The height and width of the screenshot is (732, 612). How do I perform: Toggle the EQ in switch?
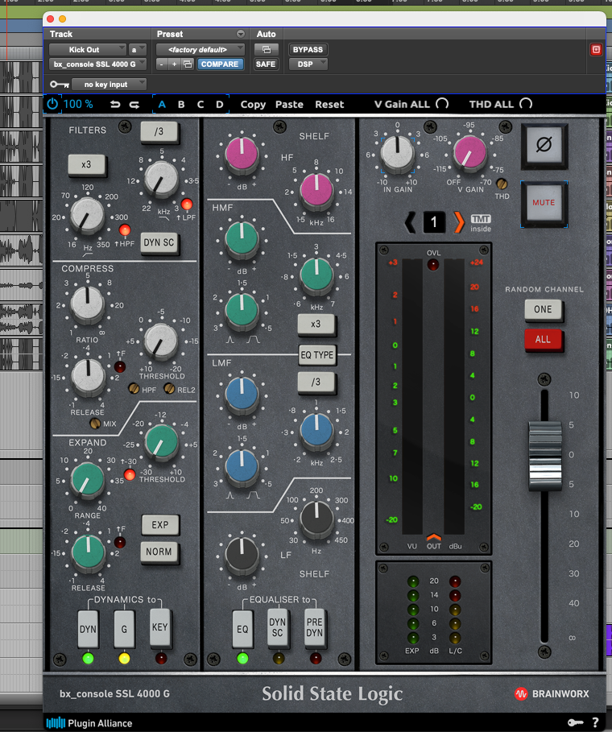pyautogui.click(x=242, y=629)
